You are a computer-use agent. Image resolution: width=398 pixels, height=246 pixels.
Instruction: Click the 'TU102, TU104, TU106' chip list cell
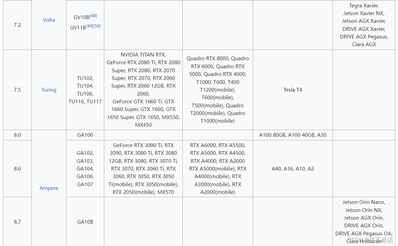[85, 90]
